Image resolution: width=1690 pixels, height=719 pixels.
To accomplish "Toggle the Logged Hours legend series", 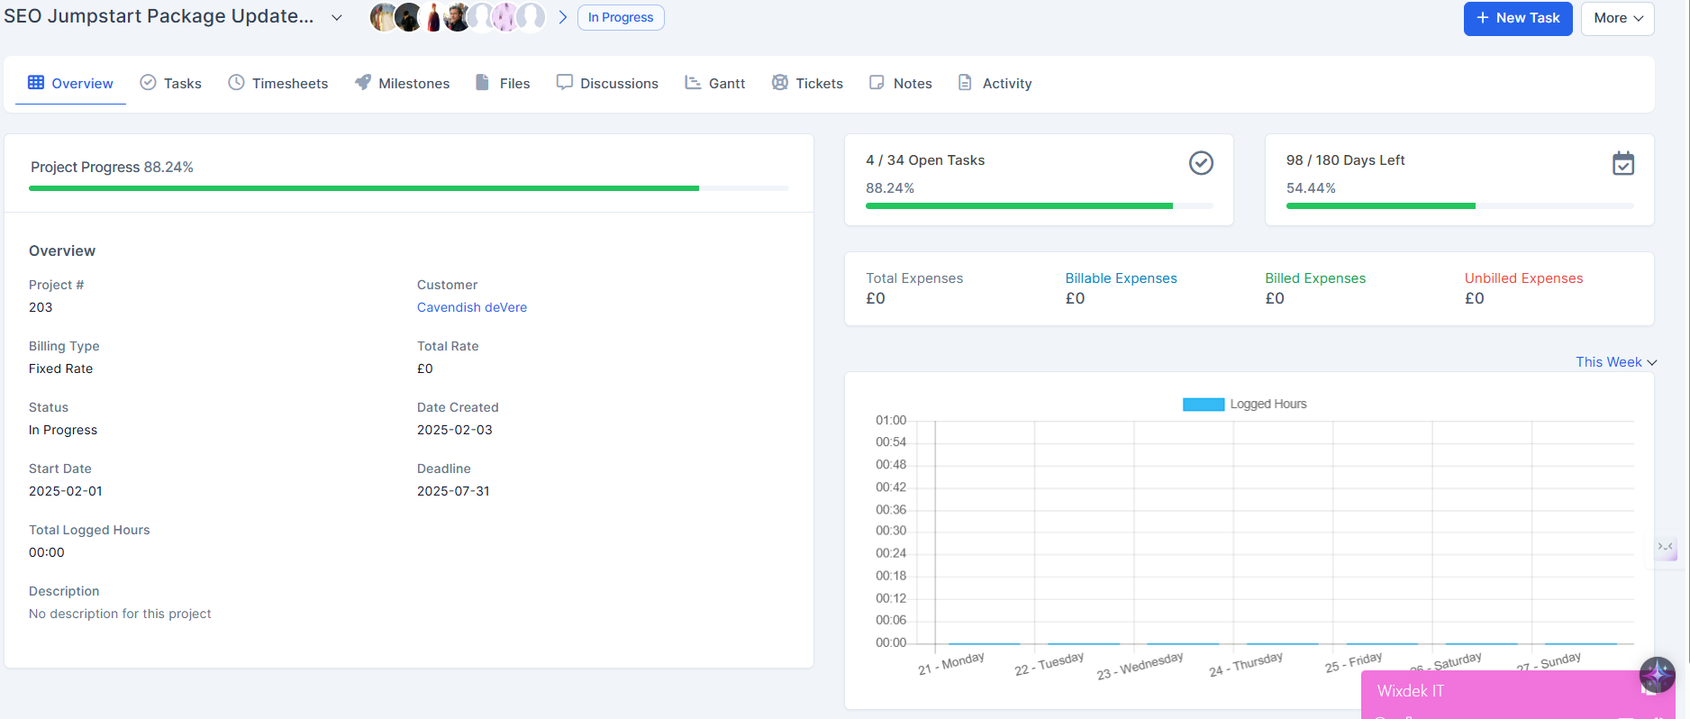I will (1244, 405).
